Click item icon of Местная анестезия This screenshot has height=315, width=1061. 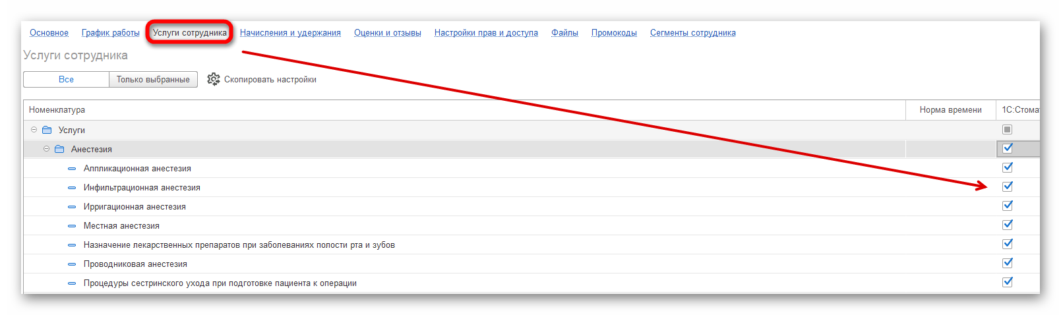pyautogui.click(x=72, y=226)
